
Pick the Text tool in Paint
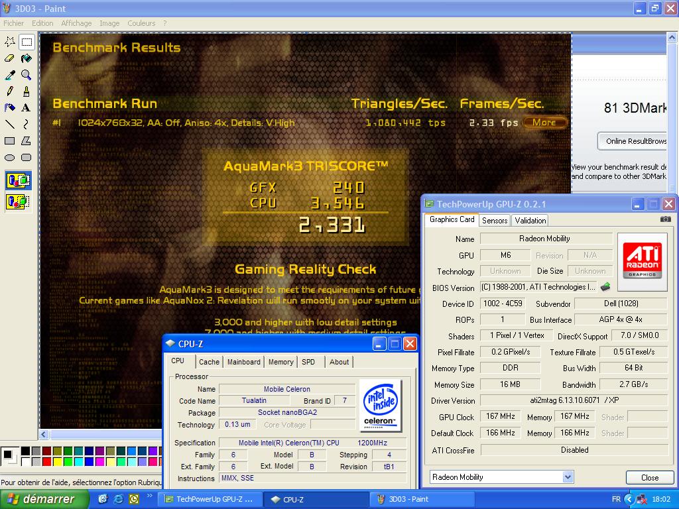tap(27, 108)
